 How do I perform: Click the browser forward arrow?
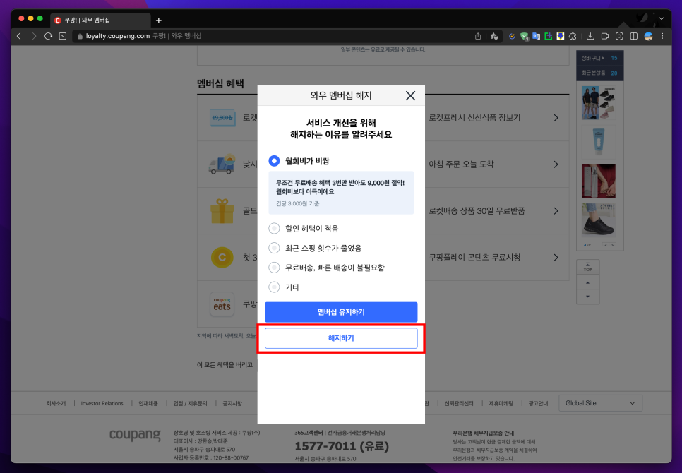click(34, 36)
